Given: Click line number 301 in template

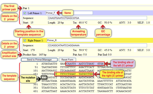Looking at the screenshot, I should tap(35, 84).
